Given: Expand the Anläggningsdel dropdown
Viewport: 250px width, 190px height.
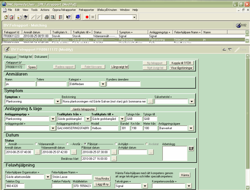Looking at the screenshot, I should [53, 128].
